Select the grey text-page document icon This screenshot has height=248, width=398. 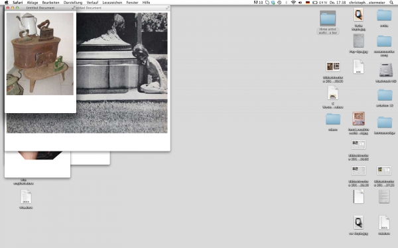pos(384,196)
